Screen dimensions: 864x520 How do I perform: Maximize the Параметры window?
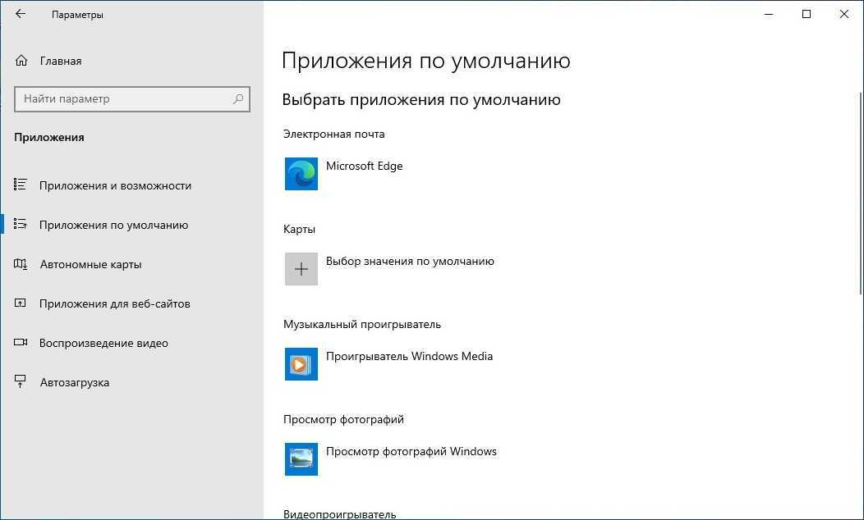tap(807, 14)
